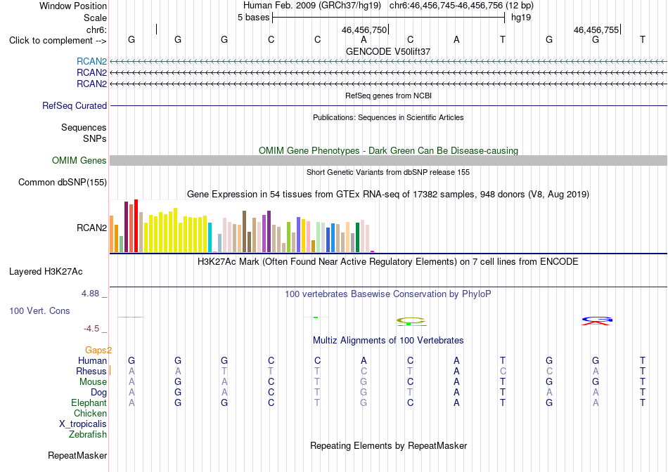Click the light blue RCAN2 transcript arrow line

click(x=388, y=61)
